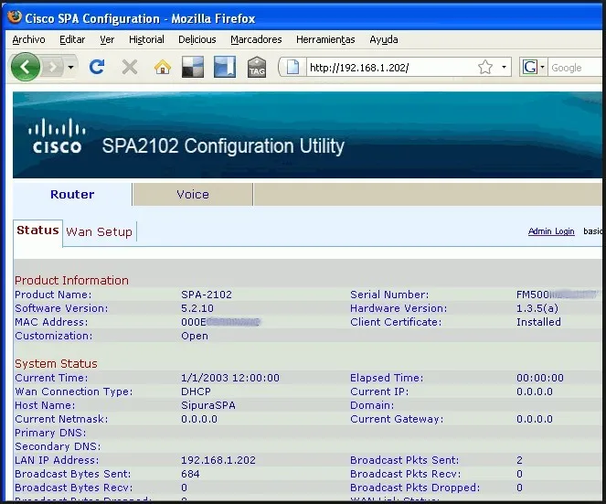Click the page identity icon in address bar
This screenshot has height=504, width=606.
292,68
